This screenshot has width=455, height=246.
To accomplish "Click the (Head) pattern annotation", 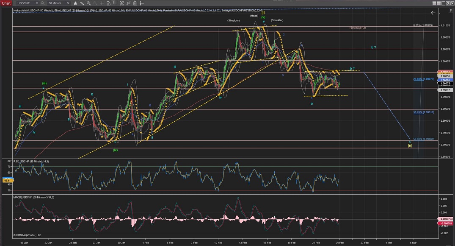I will [254, 16].
